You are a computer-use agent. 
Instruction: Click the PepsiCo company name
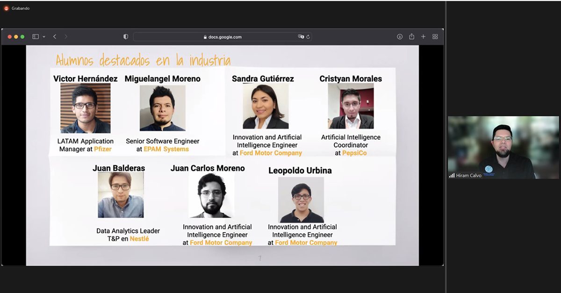click(x=354, y=153)
